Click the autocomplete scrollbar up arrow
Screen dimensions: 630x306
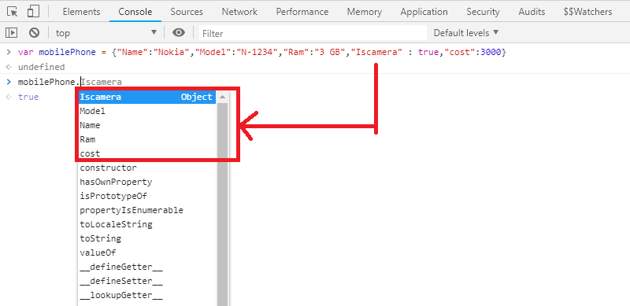222,97
